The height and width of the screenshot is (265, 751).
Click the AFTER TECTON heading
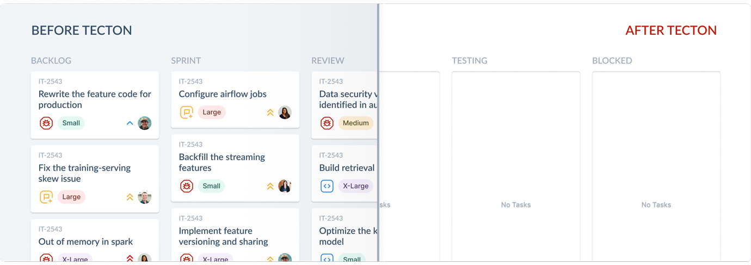671,30
